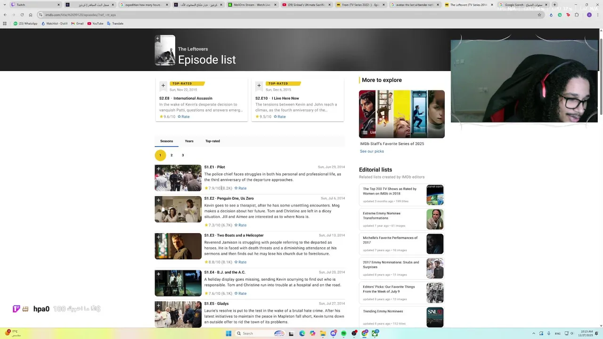Image resolution: width=603 pixels, height=339 pixels.
Task: Switch to the Seasons tab
Action: (x=166, y=141)
